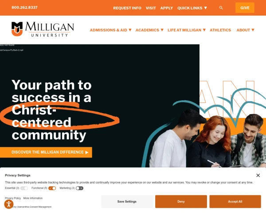Click the Milligan University logo
The width and height of the screenshot is (266, 213).
[x=43, y=29]
